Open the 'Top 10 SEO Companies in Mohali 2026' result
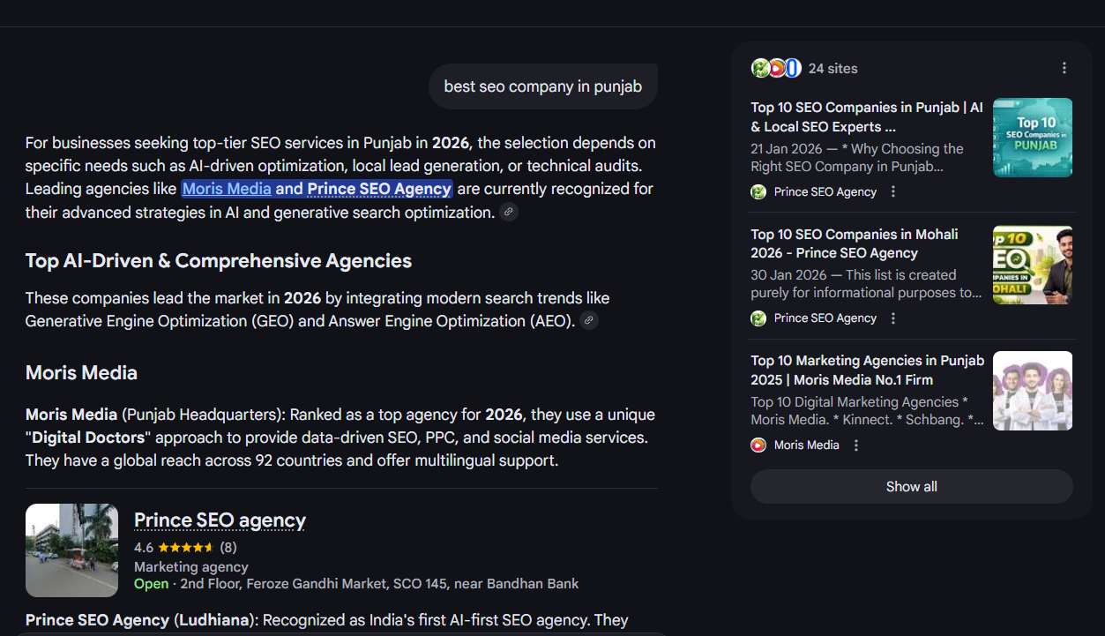The height and width of the screenshot is (636, 1105). tap(854, 243)
